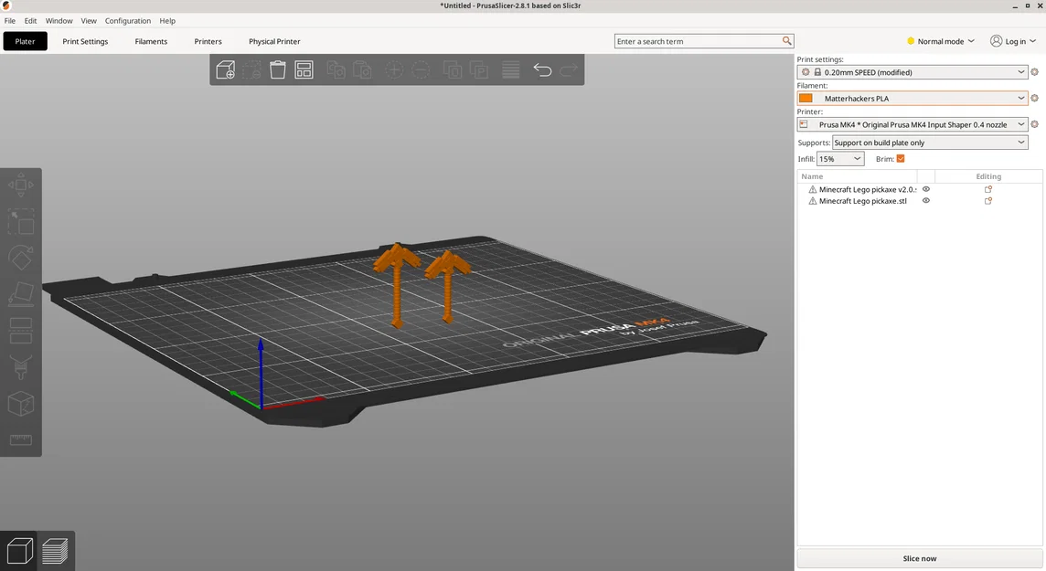Click the Add instance plus icon
The image size is (1046, 571).
point(394,69)
